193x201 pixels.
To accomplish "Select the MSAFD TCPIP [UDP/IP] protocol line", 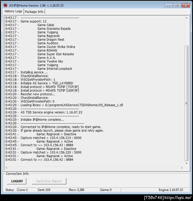I will (x=42, y=91).
